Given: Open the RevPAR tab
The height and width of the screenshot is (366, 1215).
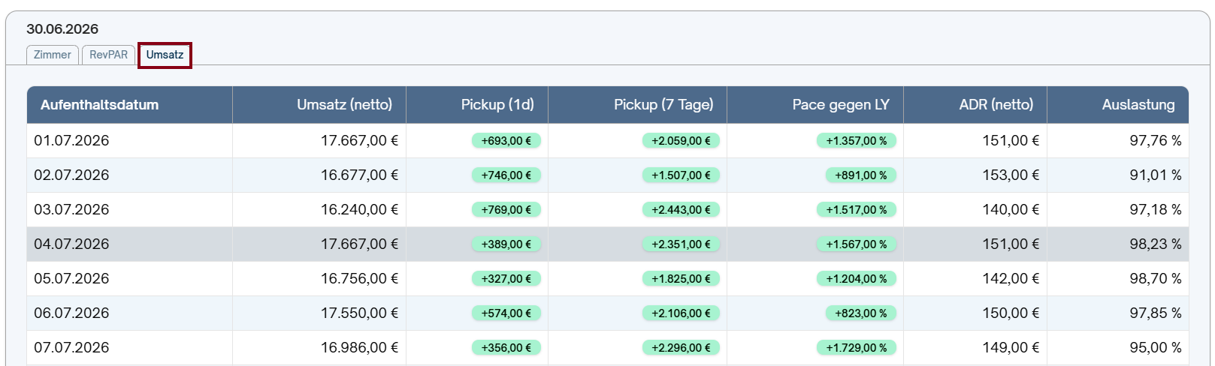Looking at the screenshot, I should [109, 55].
